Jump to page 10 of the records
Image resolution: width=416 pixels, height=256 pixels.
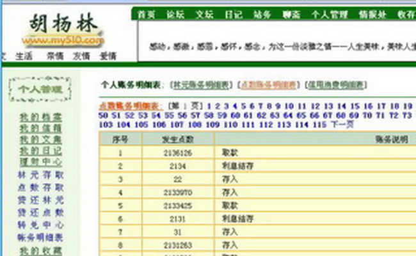[x=289, y=106]
